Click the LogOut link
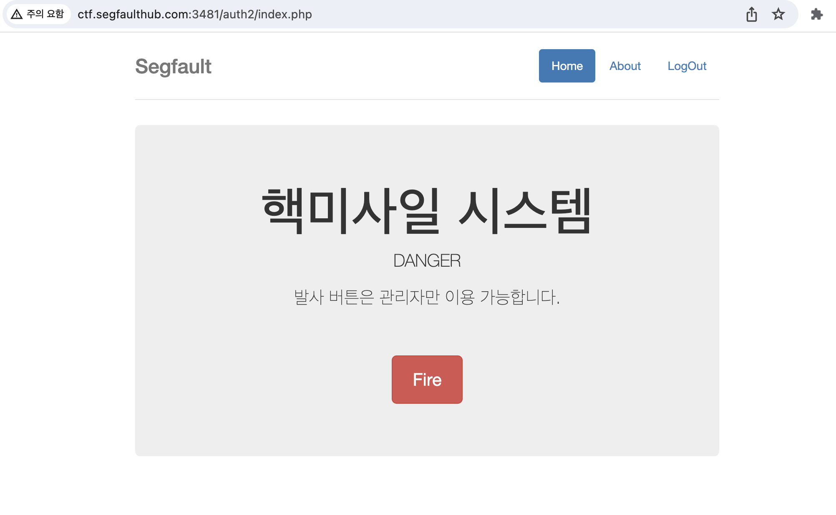This screenshot has width=836, height=515. 687,66
